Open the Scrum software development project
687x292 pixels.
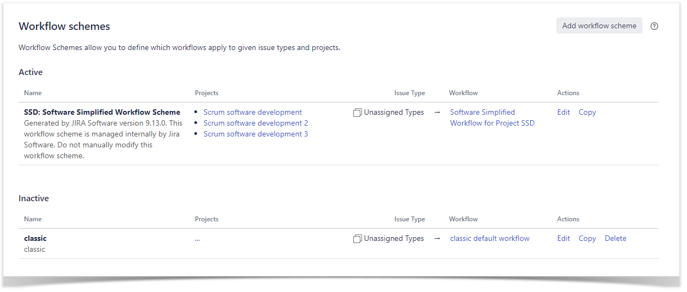pos(253,113)
